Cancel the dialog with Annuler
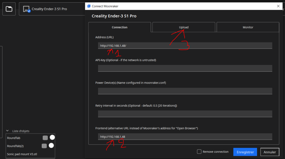Screen dimensions: 285x159 (270, 152)
